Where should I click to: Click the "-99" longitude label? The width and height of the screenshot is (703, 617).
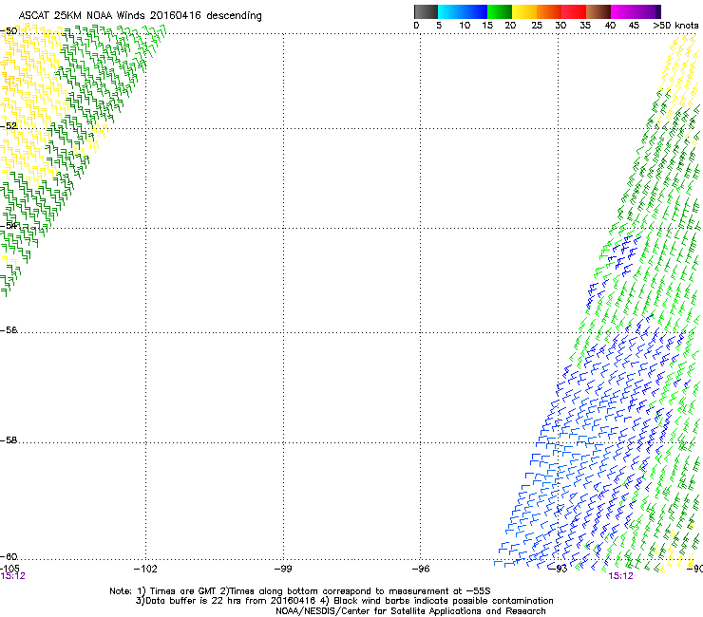283,569
